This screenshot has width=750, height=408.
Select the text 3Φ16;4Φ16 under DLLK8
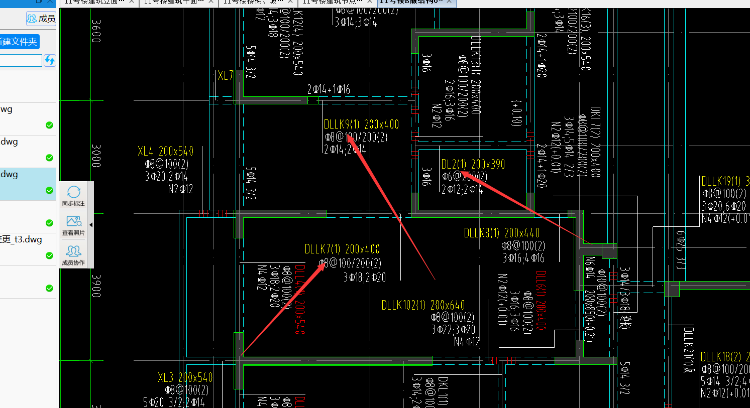tap(523, 258)
